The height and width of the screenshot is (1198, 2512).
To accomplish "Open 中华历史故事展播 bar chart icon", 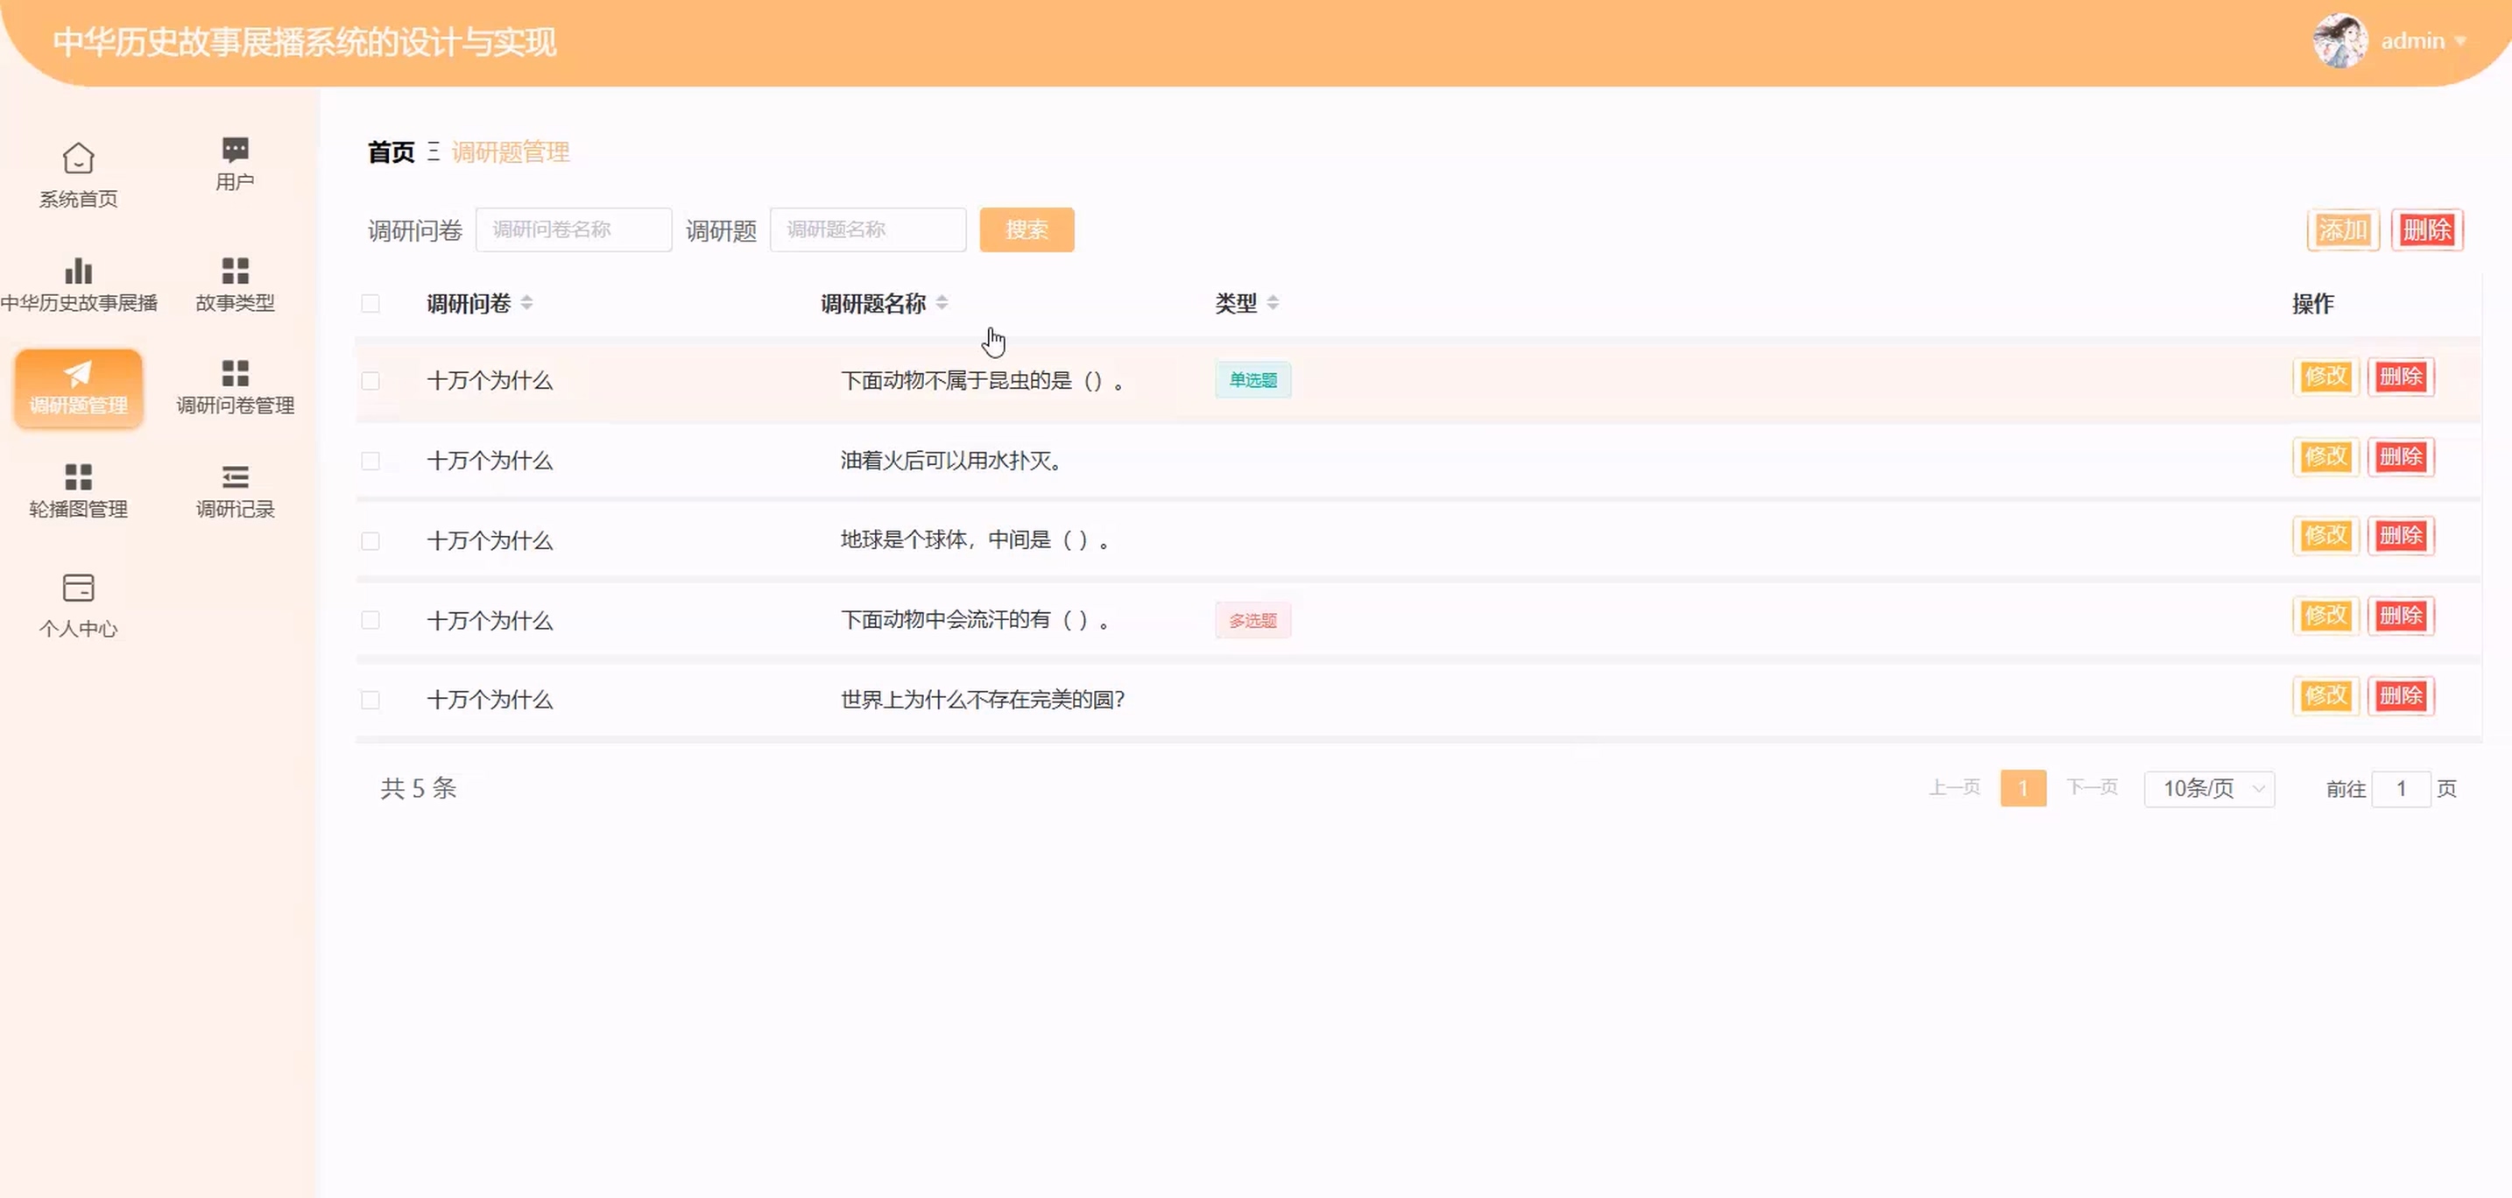I will [78, 270].
